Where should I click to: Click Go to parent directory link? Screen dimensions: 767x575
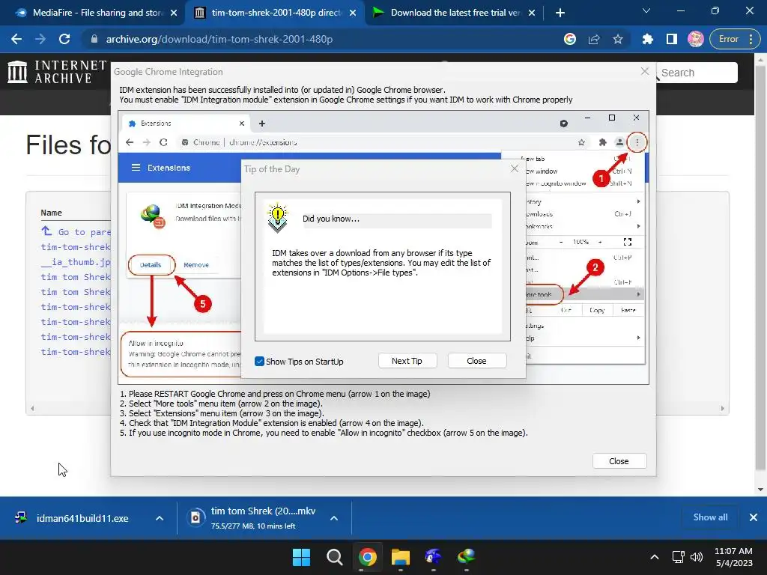pyautogui.click(x=76, y=232)
